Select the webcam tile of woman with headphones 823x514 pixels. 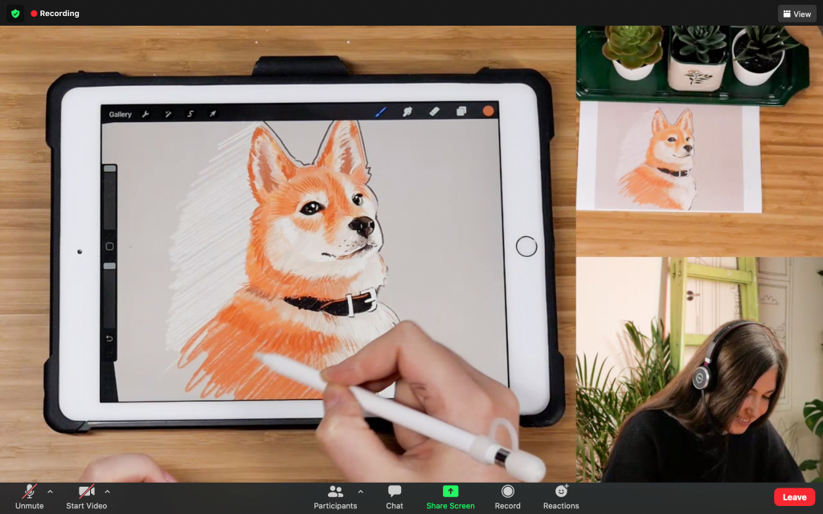click(x=700, y=369)
